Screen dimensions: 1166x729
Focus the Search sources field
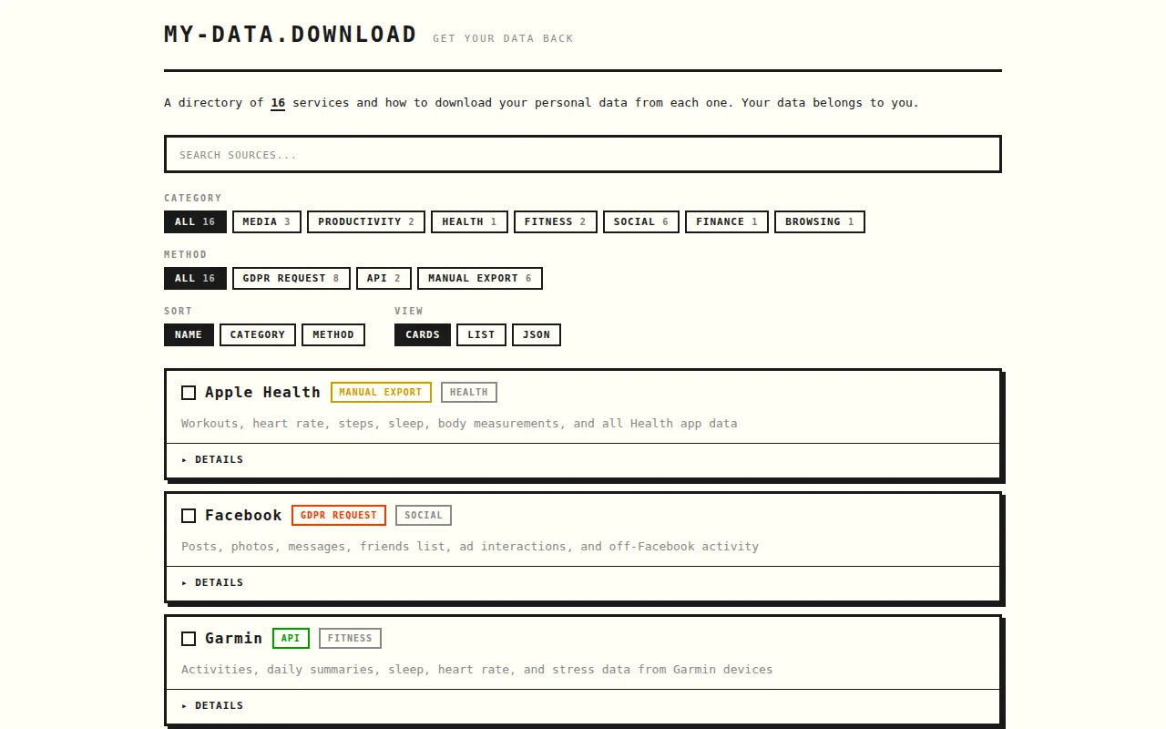tap(583, 154)
